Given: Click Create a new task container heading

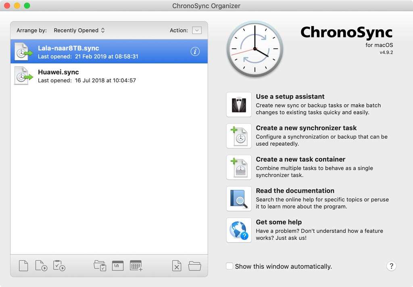Looking at the screenshot, I should 300,159.
